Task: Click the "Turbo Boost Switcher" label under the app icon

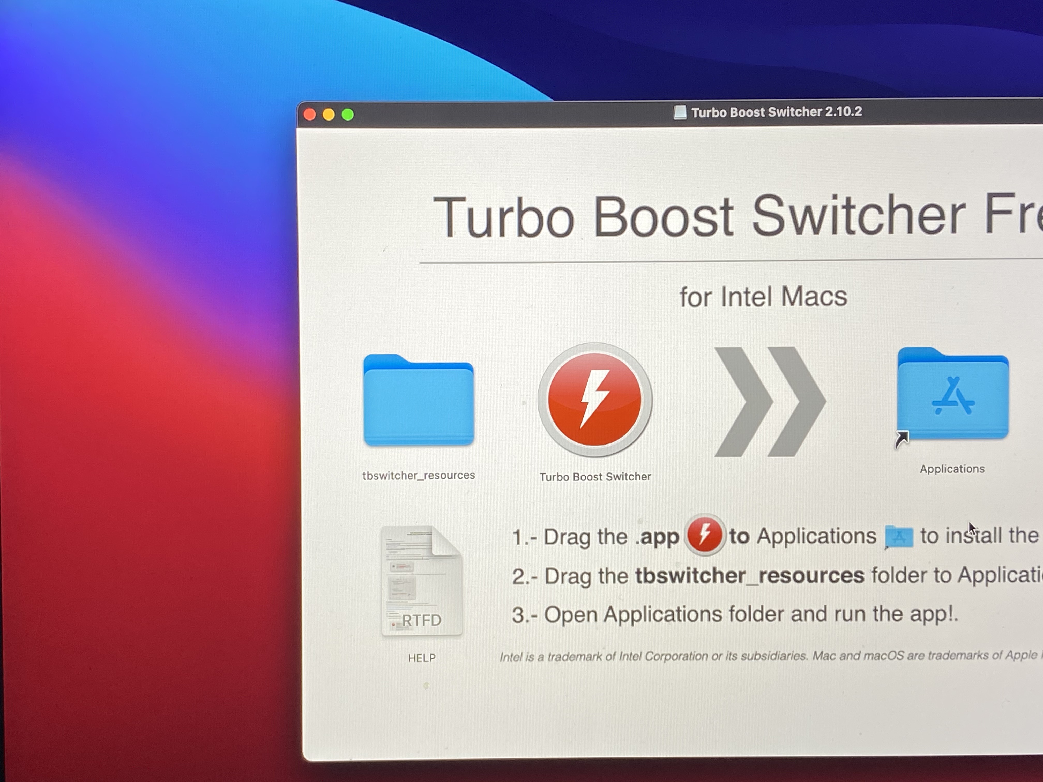Action: (595, 477)
